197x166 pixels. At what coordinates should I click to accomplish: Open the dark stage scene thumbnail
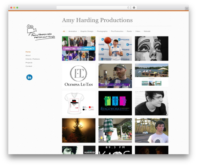tap(152, 150)
